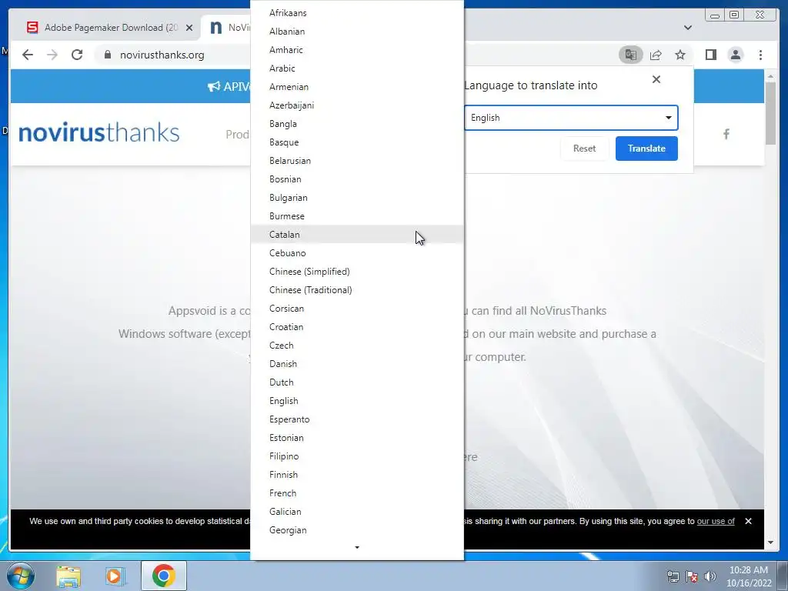
Task: Select Burmese as target language
Action: [x=357, y=216]
